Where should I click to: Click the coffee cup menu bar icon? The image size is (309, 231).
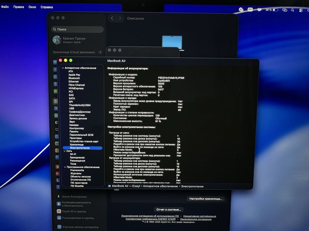(x=259, y=10)
